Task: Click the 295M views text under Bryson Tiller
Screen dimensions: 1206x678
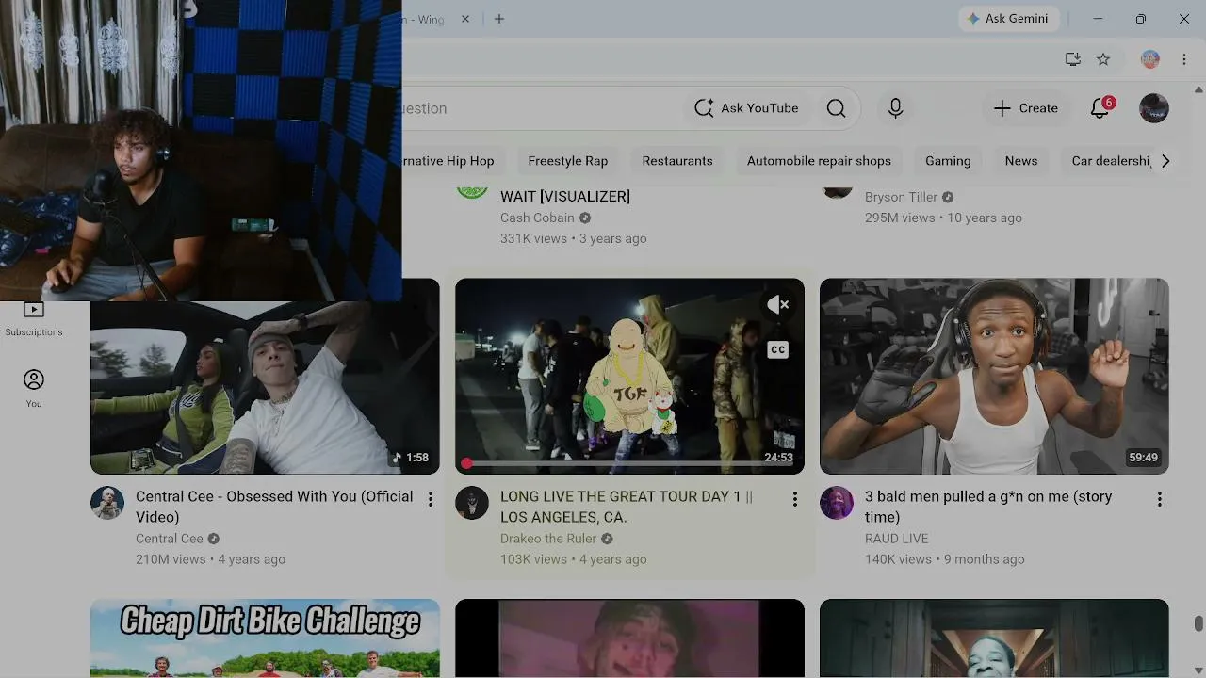Action: pos(900,218)
